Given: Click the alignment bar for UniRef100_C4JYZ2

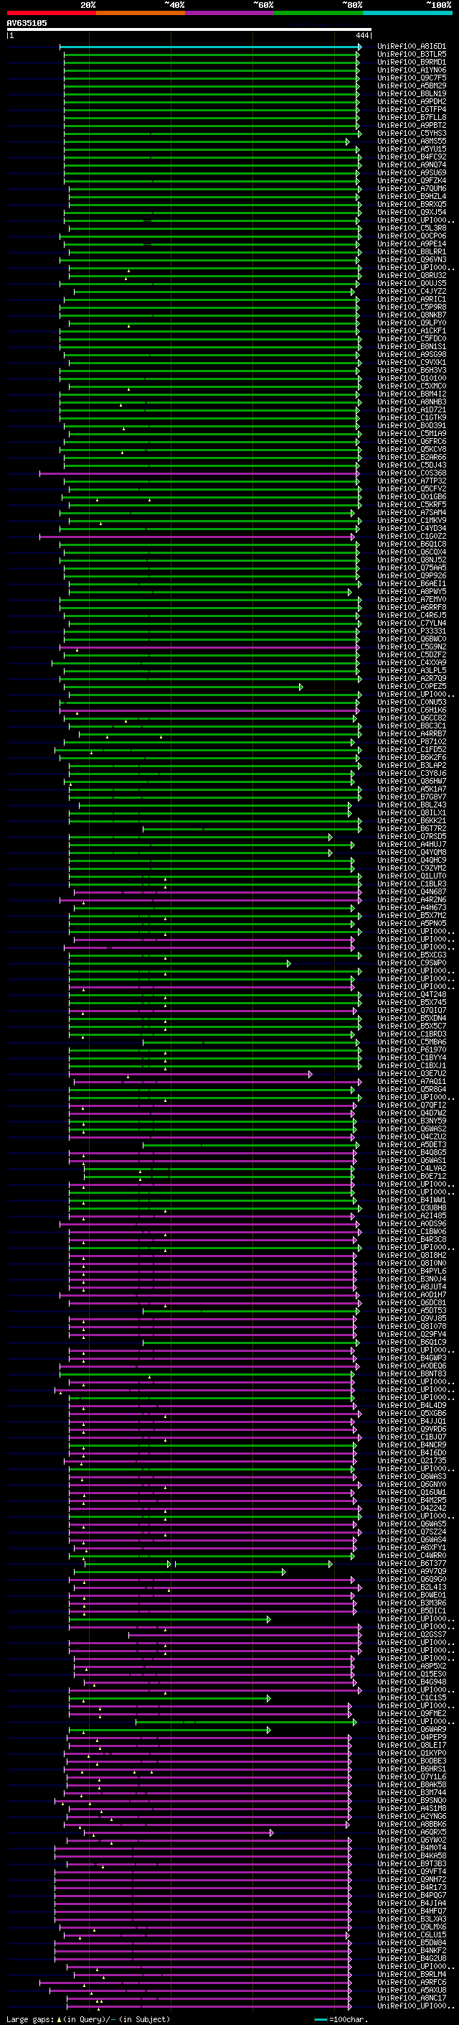Looking at the screenshot, I should point(214,292).
